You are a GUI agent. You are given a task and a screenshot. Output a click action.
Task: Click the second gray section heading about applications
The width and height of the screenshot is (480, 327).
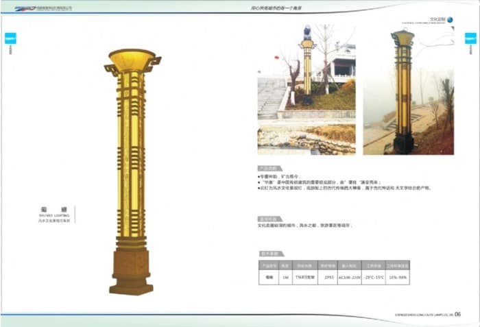click(269, 219)
